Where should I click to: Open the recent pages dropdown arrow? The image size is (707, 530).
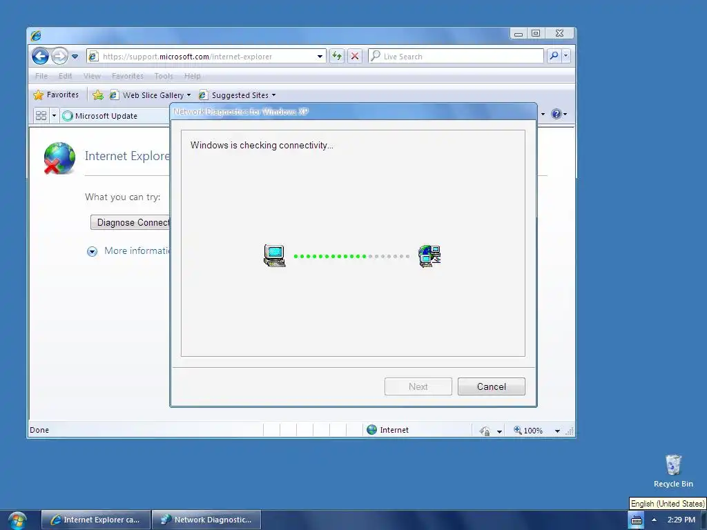pyautogui.click(x=75, y=57)
